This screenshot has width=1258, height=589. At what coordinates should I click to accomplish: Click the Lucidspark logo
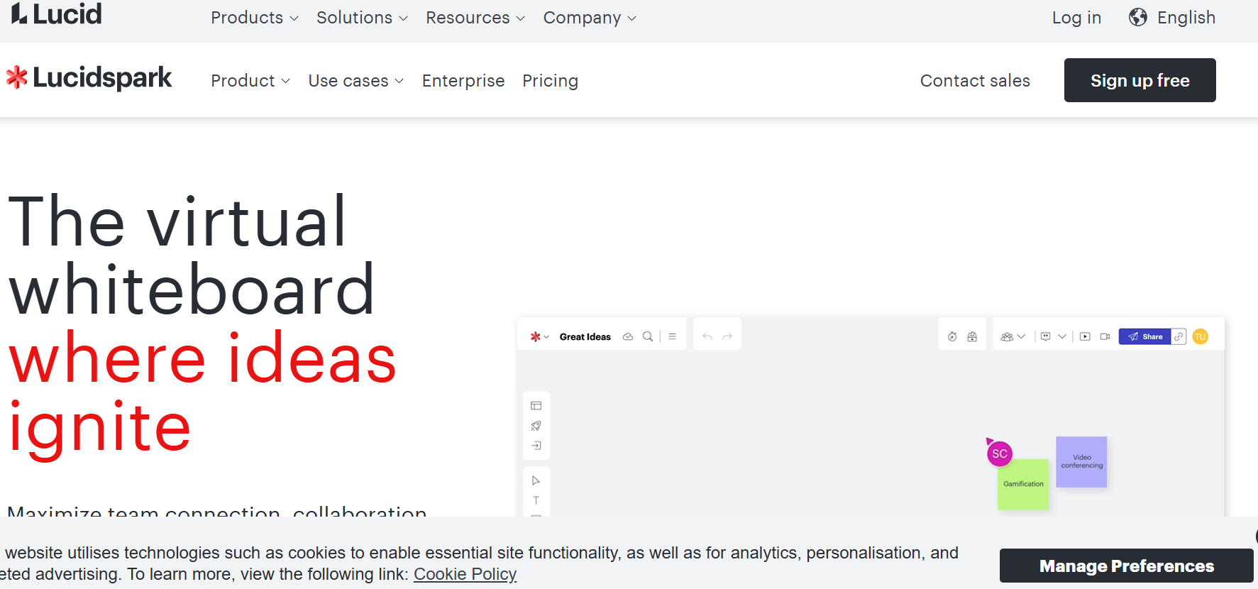(x=89, y=78)
